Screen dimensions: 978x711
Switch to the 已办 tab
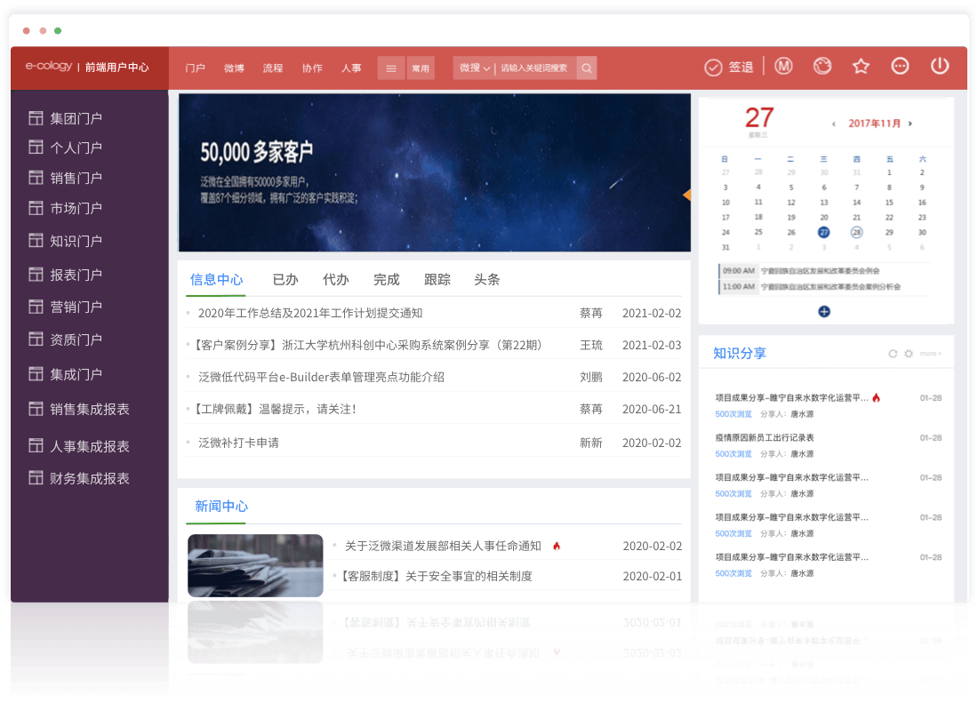[285, 280]
